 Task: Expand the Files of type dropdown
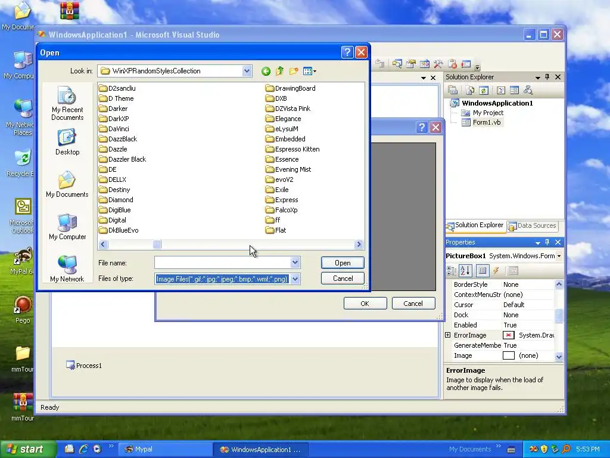coord(295,279)
